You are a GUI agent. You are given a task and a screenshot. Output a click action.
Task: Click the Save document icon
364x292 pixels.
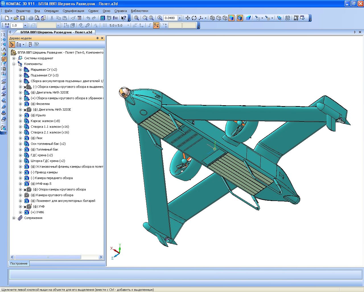pyautogui.click(x=22, y=18)
